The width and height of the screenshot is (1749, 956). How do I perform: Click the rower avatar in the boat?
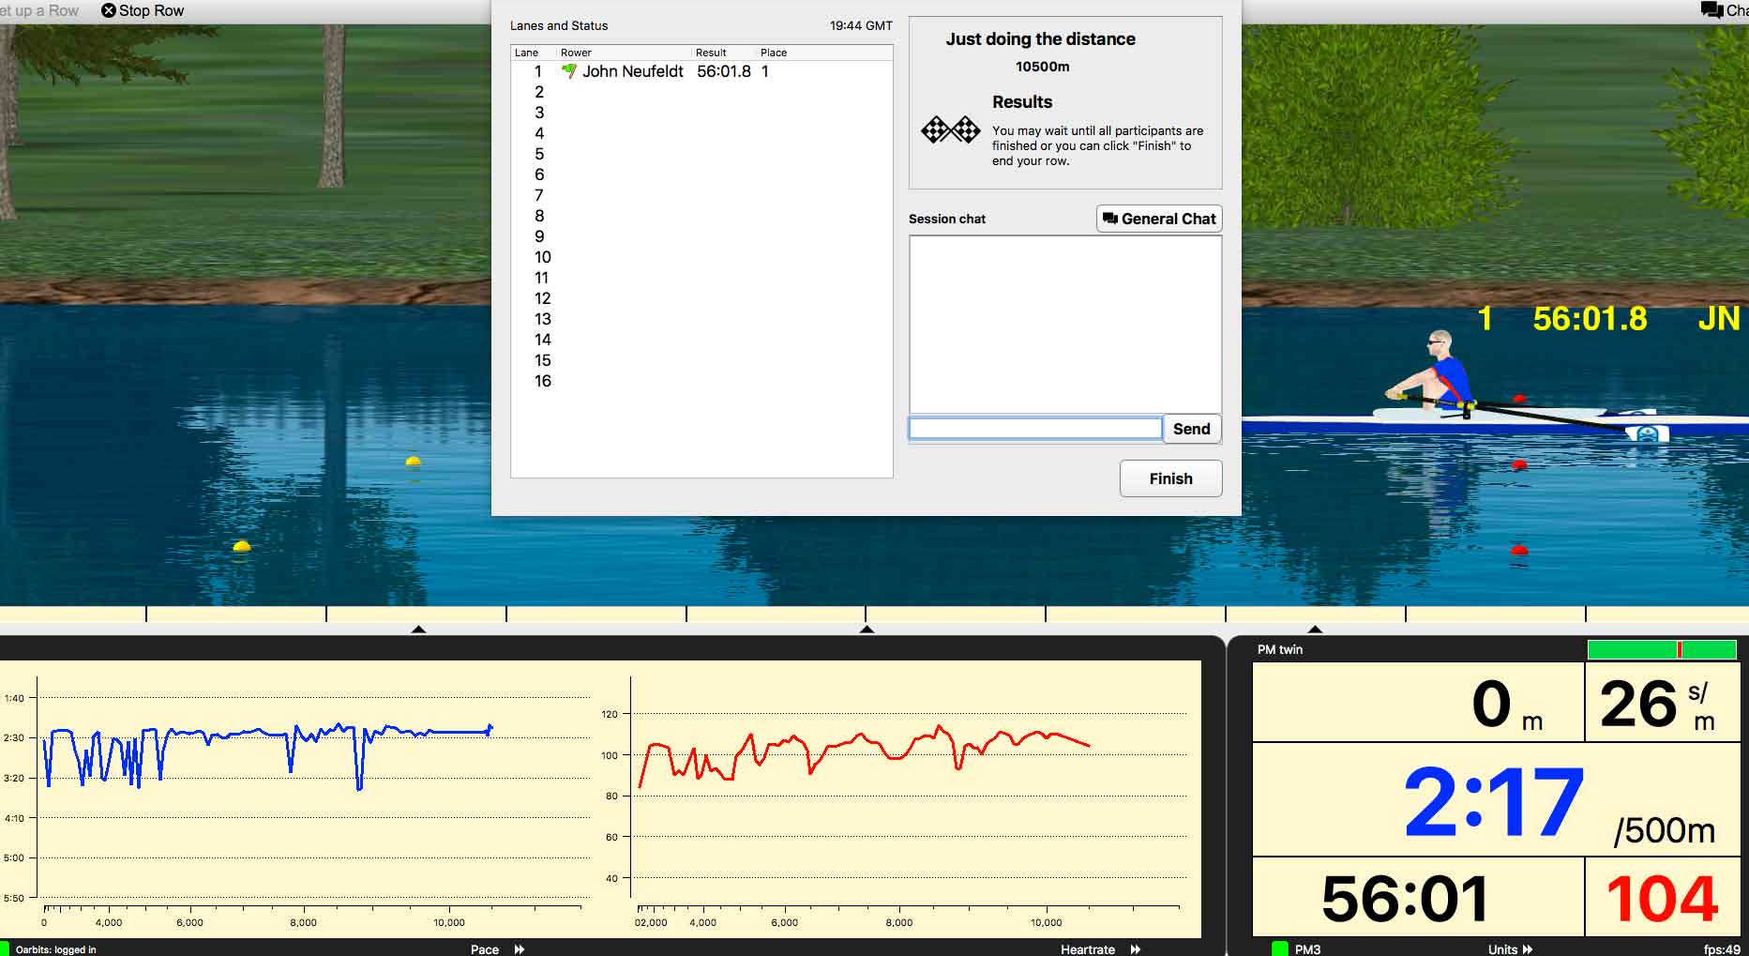(x=1432, y=371)
